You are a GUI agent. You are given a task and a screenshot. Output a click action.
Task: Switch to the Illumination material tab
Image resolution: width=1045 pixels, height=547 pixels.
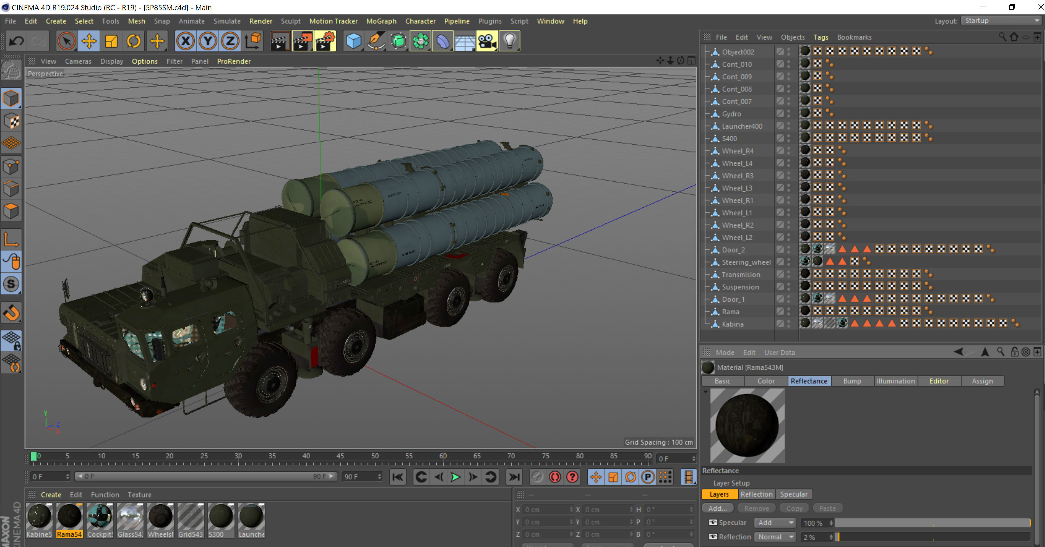pyautogui.click(x=895, y=381)
